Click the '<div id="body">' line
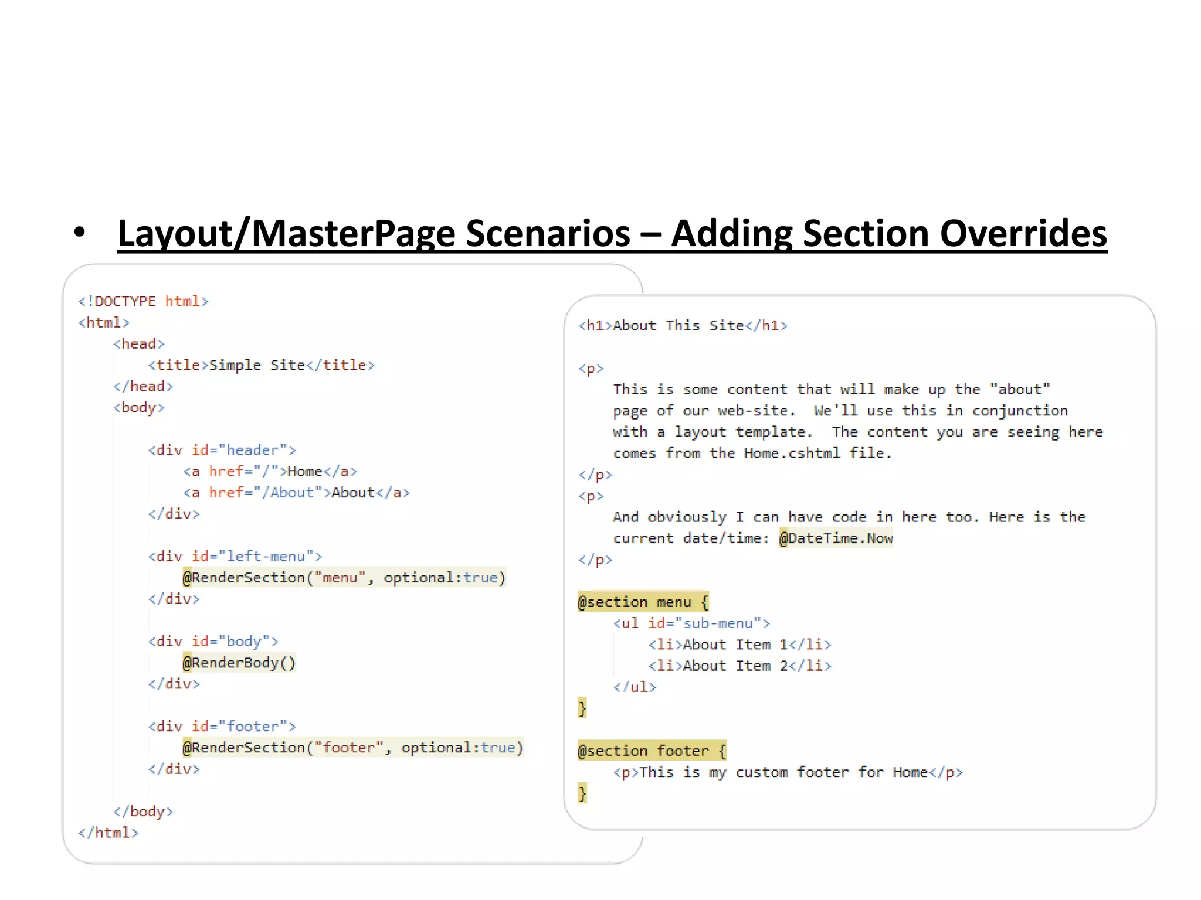 213,641
